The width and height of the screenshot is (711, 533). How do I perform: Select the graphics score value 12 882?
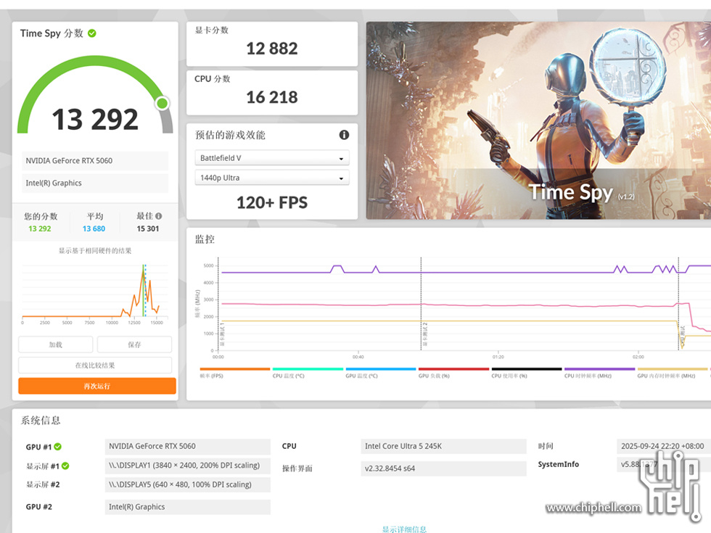[272, 49]
